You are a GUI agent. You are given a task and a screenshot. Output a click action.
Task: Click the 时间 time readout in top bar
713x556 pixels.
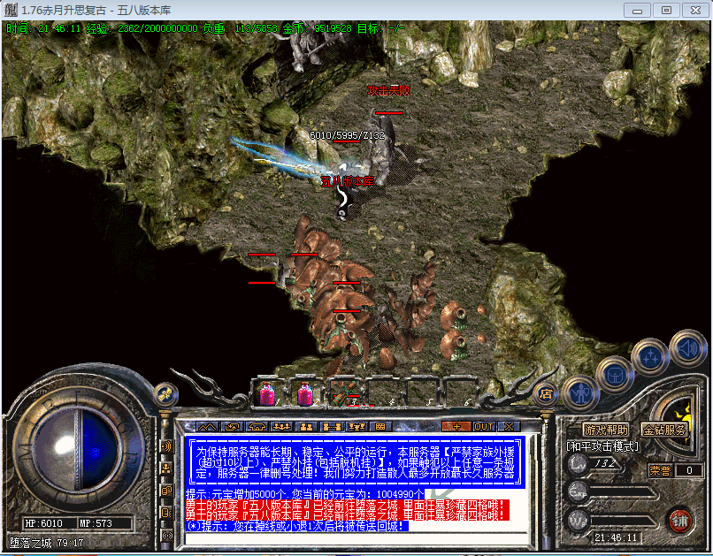pos(43,28)
